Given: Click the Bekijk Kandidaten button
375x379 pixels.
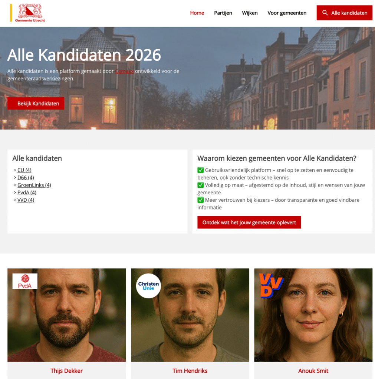Looking at the screenshot, I should point(36,104).
